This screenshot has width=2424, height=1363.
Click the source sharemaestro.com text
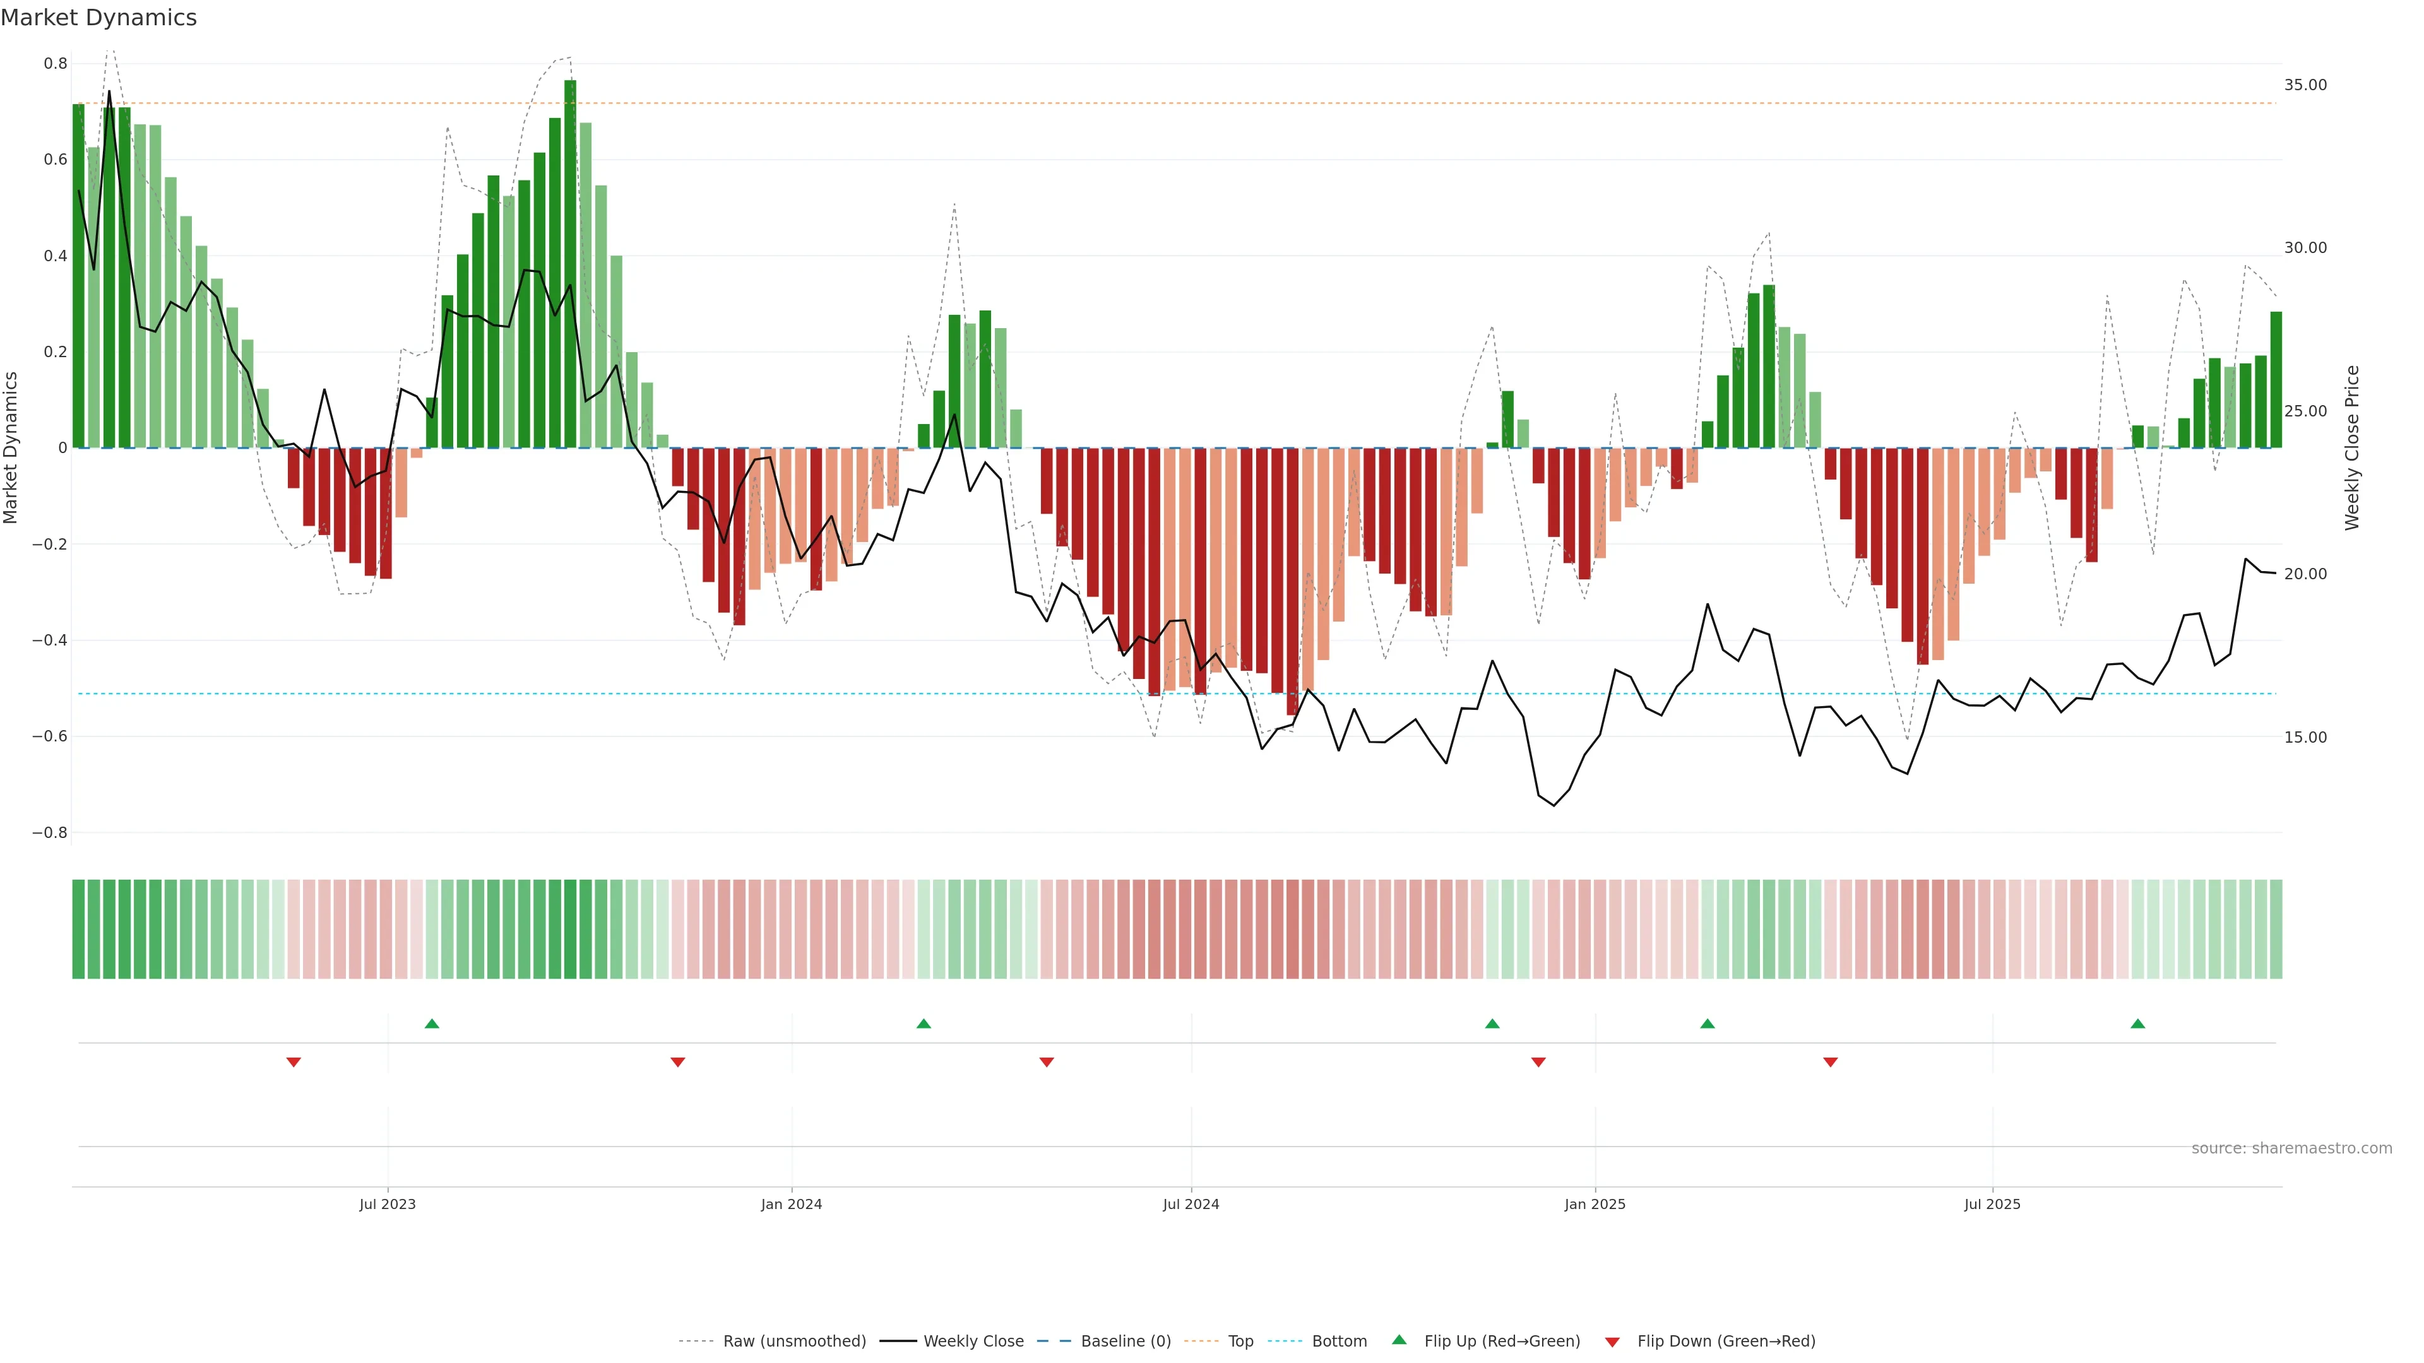2291,1148
